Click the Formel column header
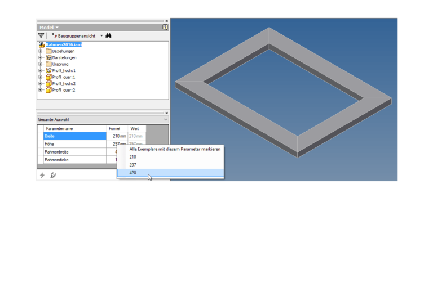 point(117,128)
